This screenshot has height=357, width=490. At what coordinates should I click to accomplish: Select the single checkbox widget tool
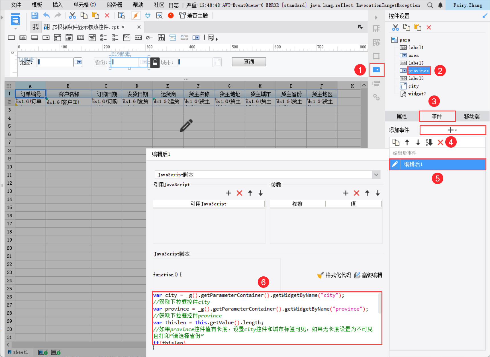150,38
